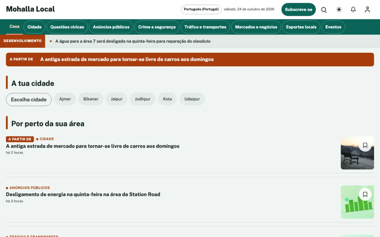Open the park bench article thumbnail
The image size is (380, 237).
click(x=357, y=153)
